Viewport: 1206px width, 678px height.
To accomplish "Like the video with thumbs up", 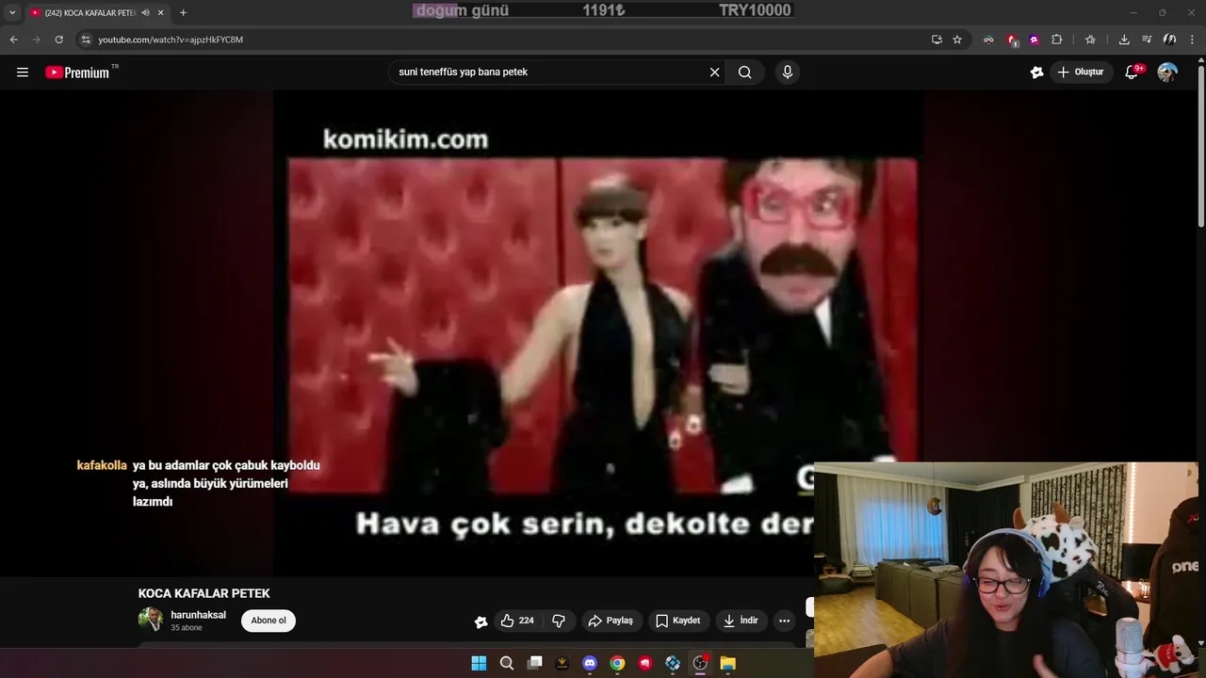I will click(x=517, y=621).
